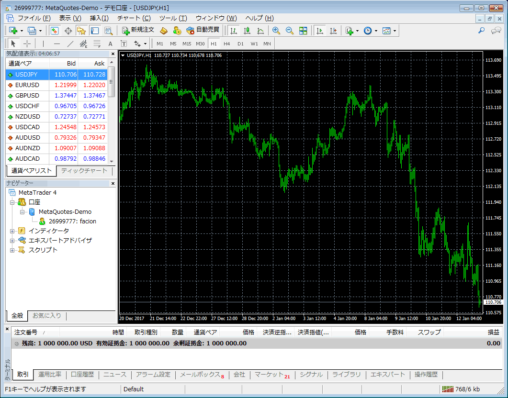
Task: Open the profiles icon in the toolbar
Action: click(32, 31)
